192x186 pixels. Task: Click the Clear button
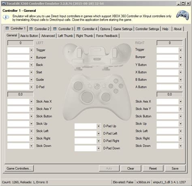point(131,169)
